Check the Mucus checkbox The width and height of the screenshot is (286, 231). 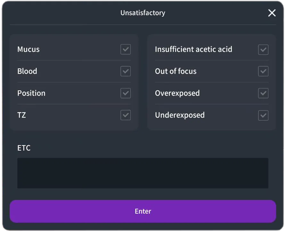[x=125, y=49]
